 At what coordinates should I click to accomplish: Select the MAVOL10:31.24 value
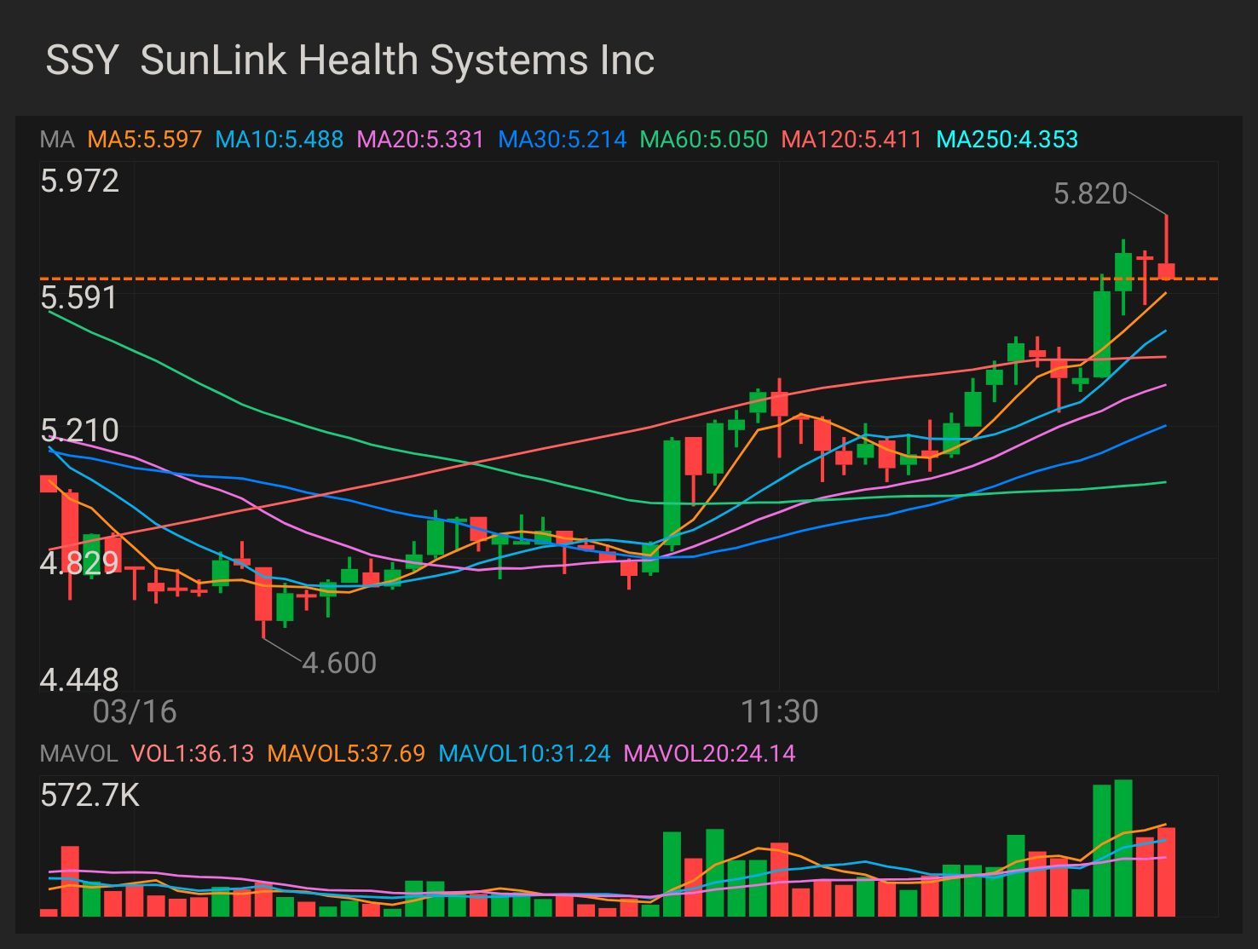point(524,754)
